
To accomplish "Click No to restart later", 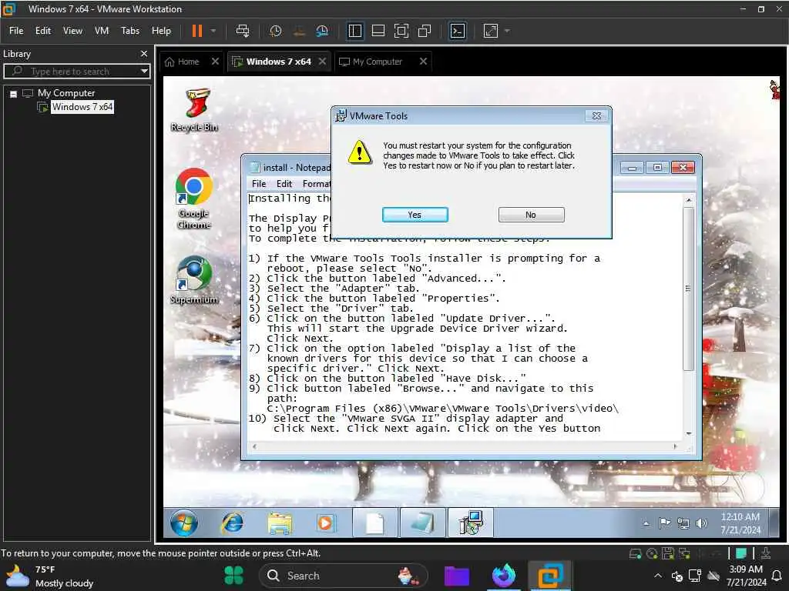I will coord(531,215).
